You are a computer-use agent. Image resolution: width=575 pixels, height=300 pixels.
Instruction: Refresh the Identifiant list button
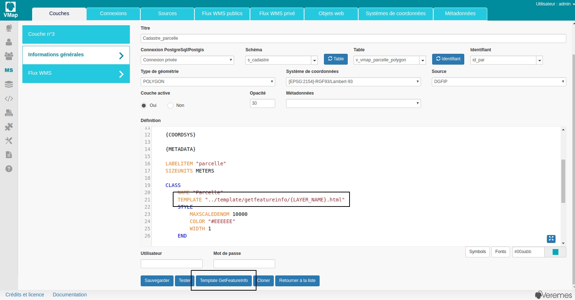tap(448, 59)
